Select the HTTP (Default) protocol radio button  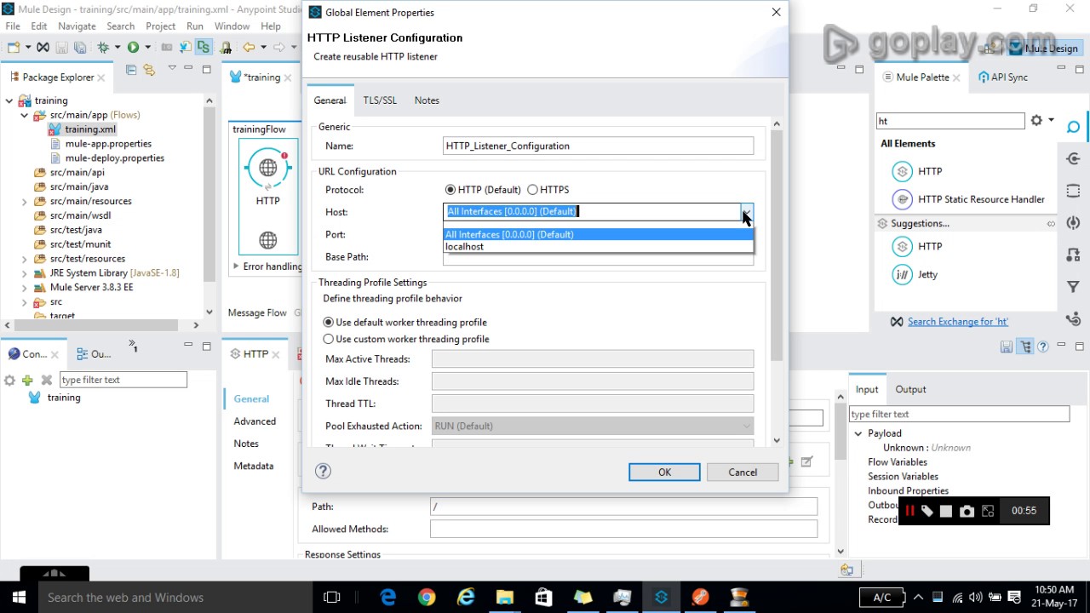click(450, 190)
